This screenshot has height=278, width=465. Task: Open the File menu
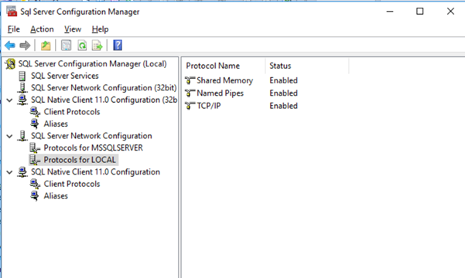tap(14, 29)
